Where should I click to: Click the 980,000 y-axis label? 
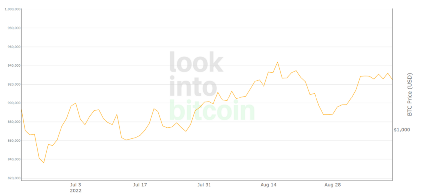click(14, 28)
